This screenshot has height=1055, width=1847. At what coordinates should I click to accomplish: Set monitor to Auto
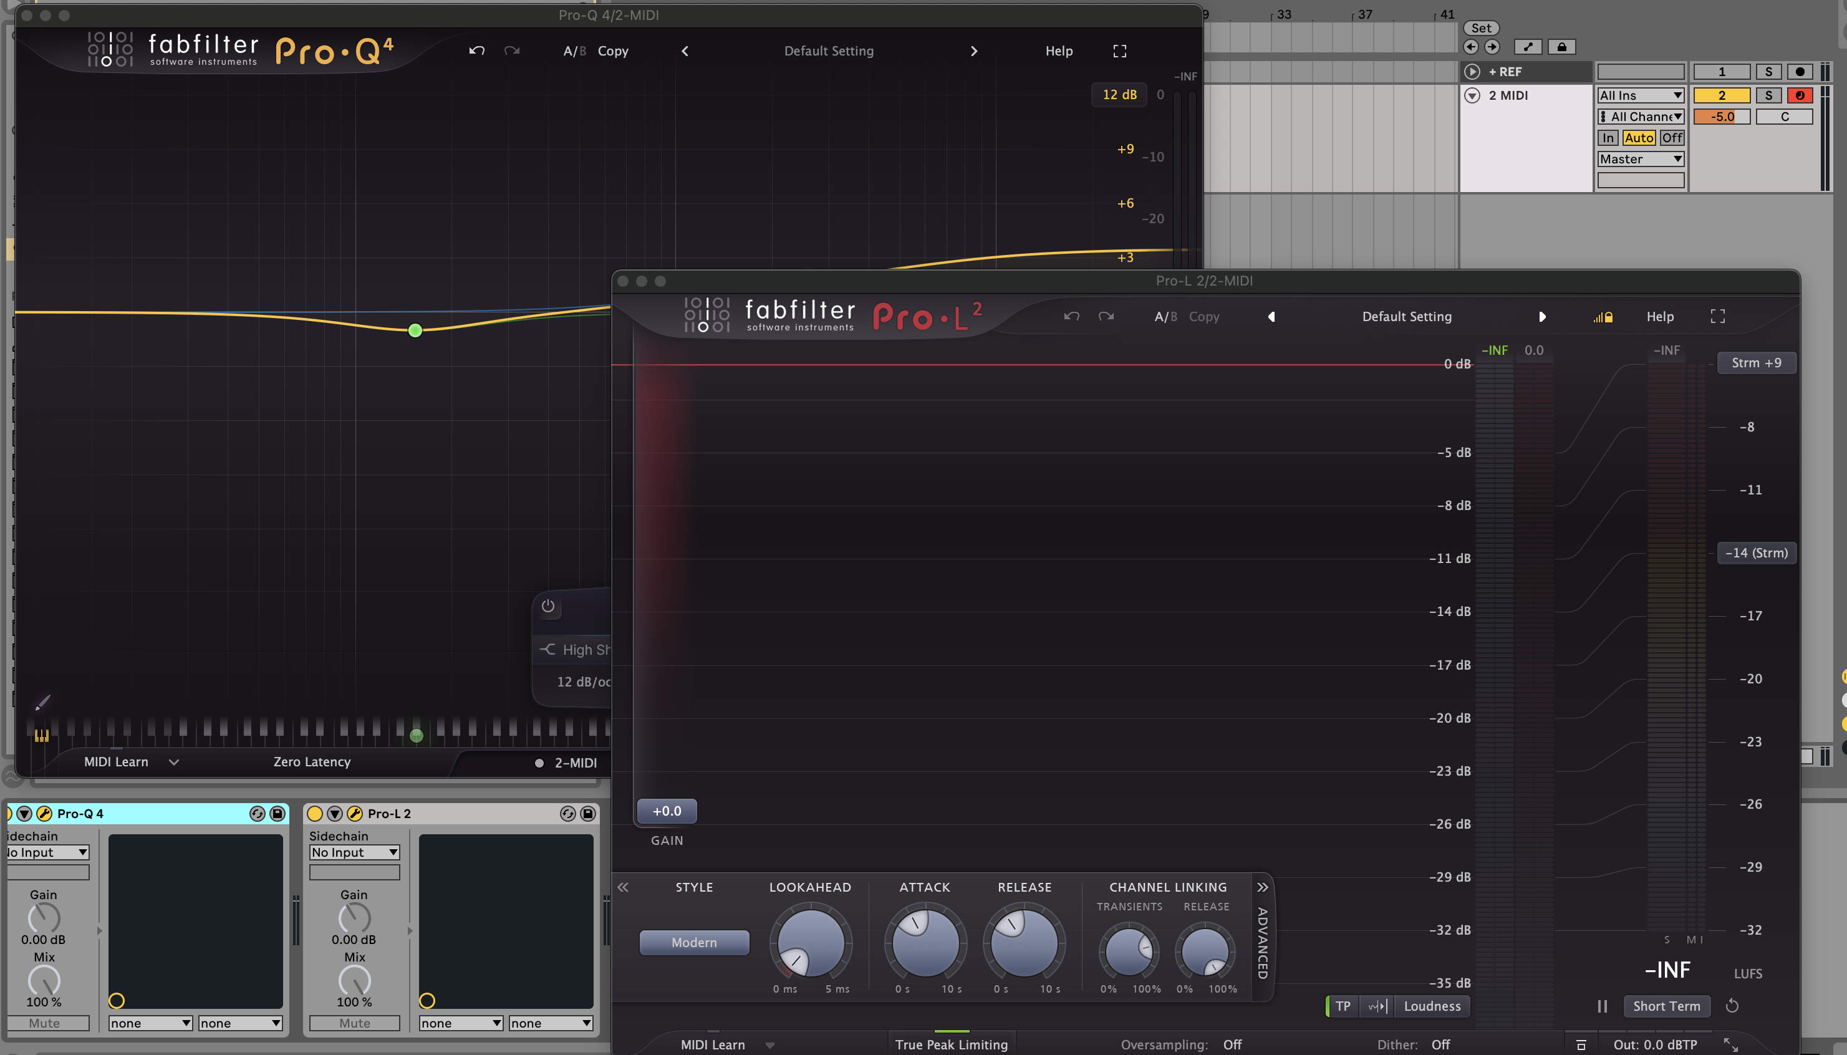(1638, 138)
